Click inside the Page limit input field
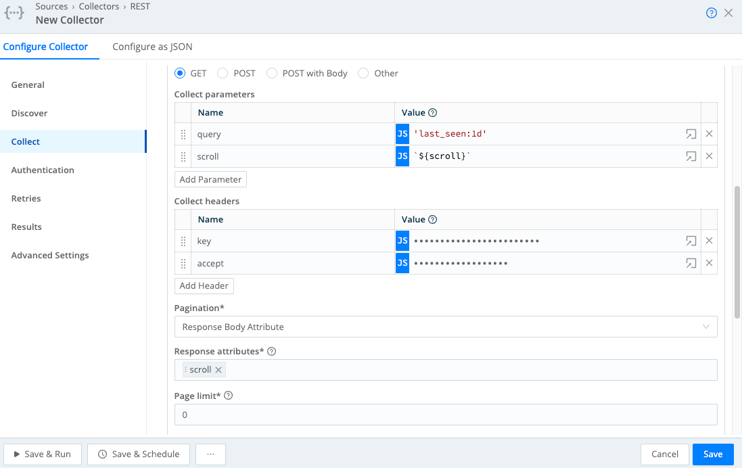 [446, 414]
